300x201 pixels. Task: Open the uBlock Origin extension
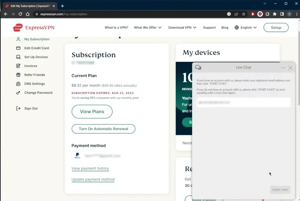260,14
